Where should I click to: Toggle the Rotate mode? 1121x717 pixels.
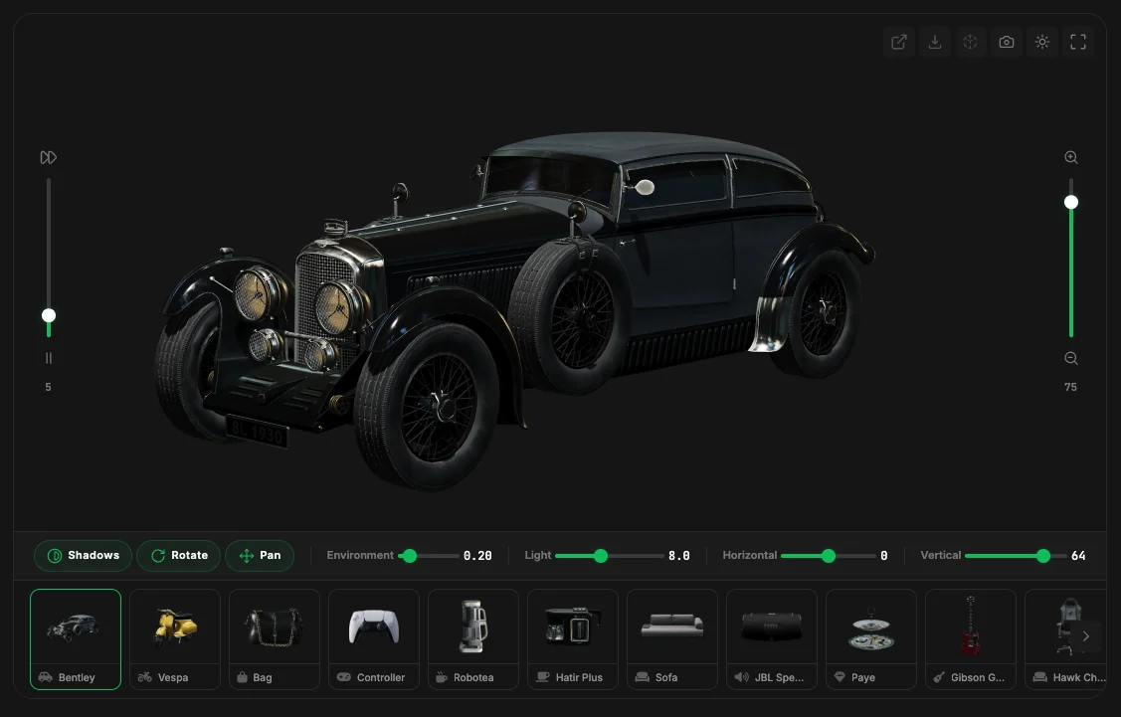click(179, 556)
